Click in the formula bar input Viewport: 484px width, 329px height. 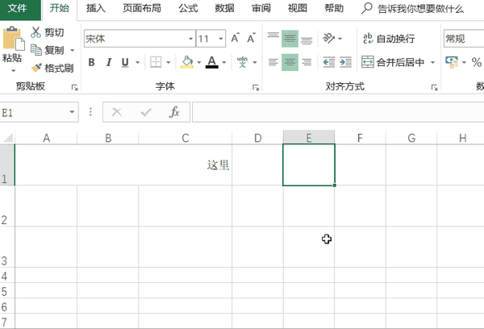[x=338, y=112]
